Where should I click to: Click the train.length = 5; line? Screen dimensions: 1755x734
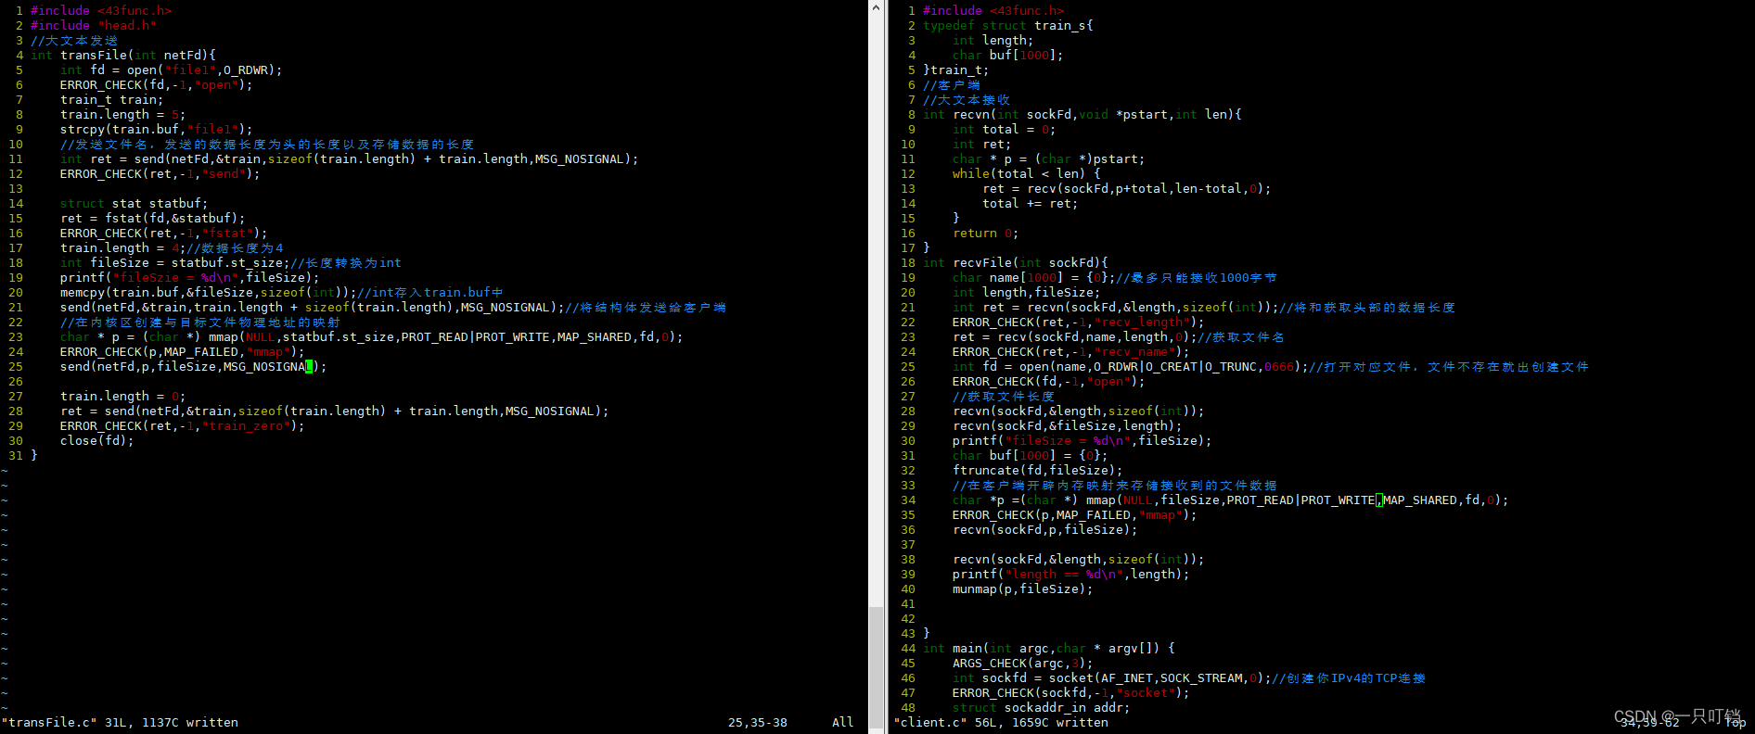tap(122, 115)
